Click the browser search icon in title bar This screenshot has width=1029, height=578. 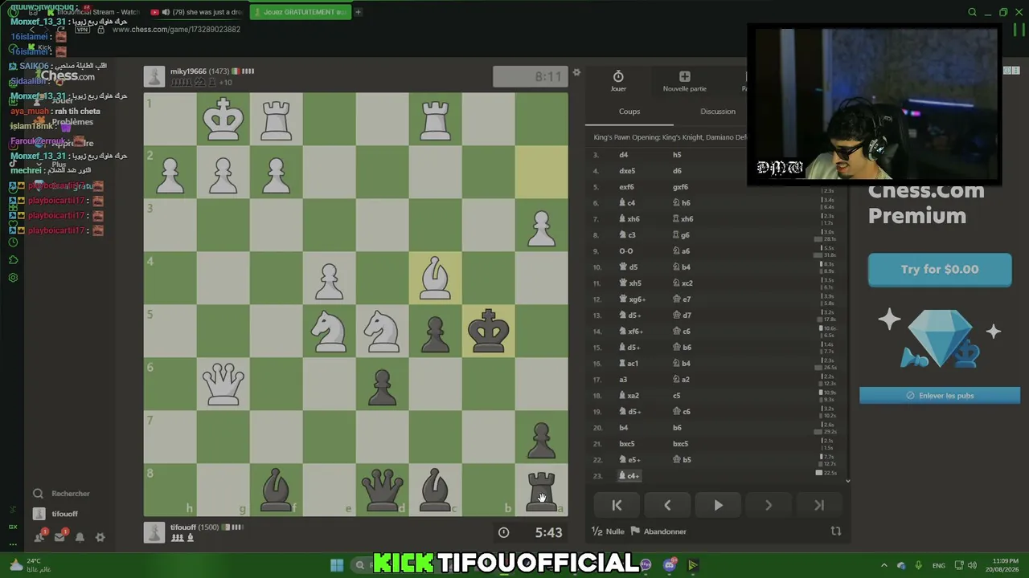[972, 12]
